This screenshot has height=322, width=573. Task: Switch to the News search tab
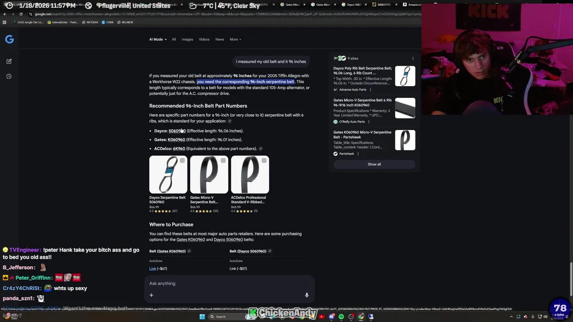coord(219,39)
